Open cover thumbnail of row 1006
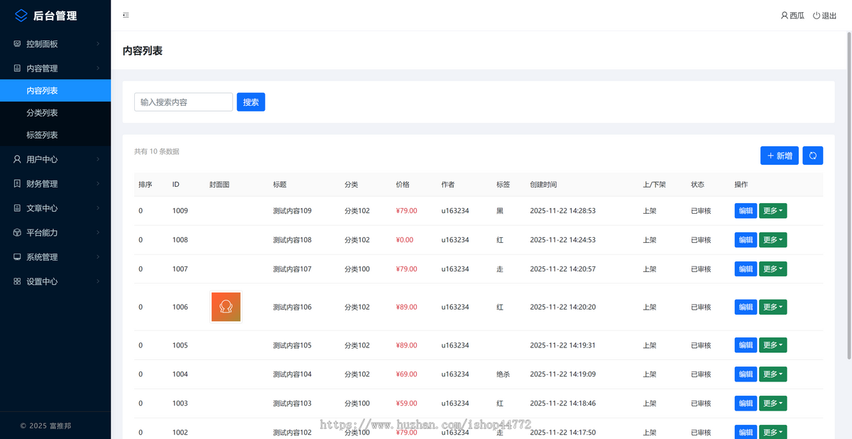Screen dimensions: 852x439 [226, 307]
